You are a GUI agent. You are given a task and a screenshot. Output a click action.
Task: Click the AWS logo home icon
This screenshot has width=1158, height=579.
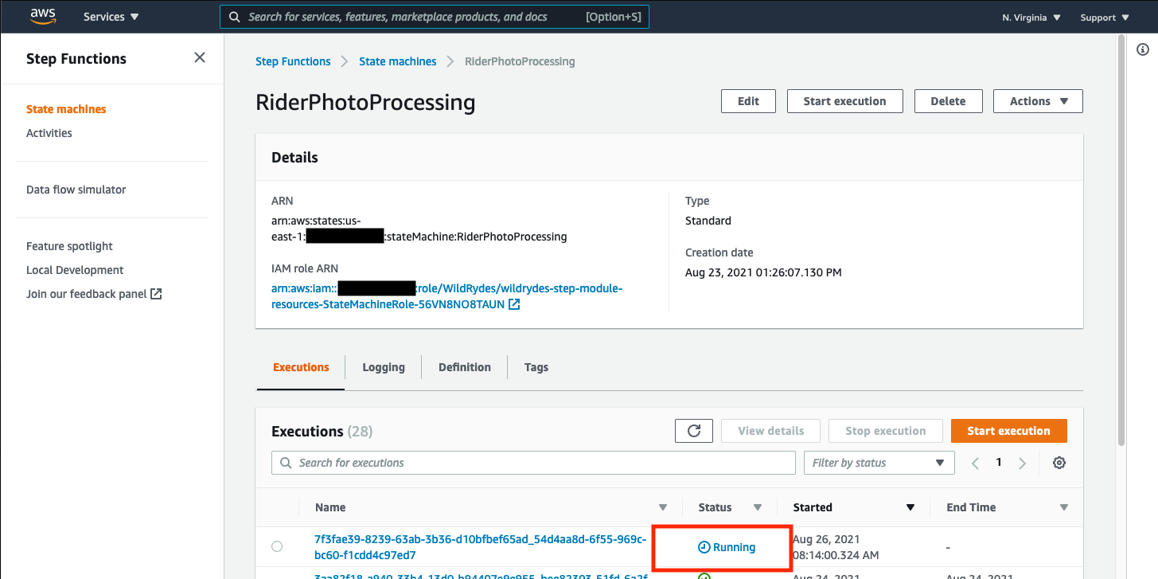click(x=43, y=16)
